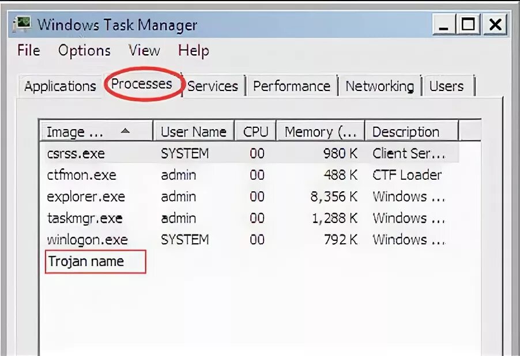Switch to the Services tab
Screen dimensions: 520x356
coord(213,86)
